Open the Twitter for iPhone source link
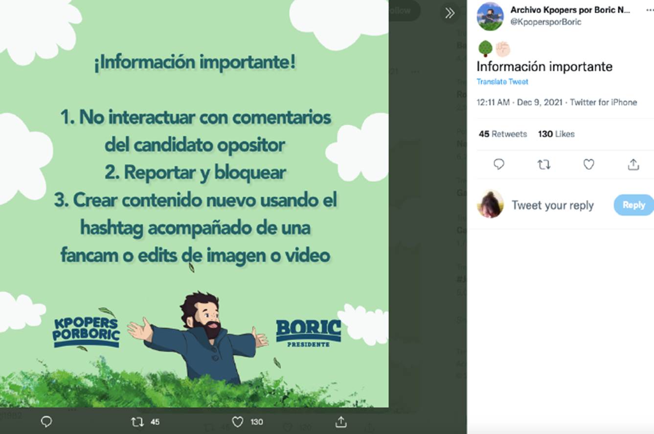Screen dimensions: 654x434 pos(604,102)
